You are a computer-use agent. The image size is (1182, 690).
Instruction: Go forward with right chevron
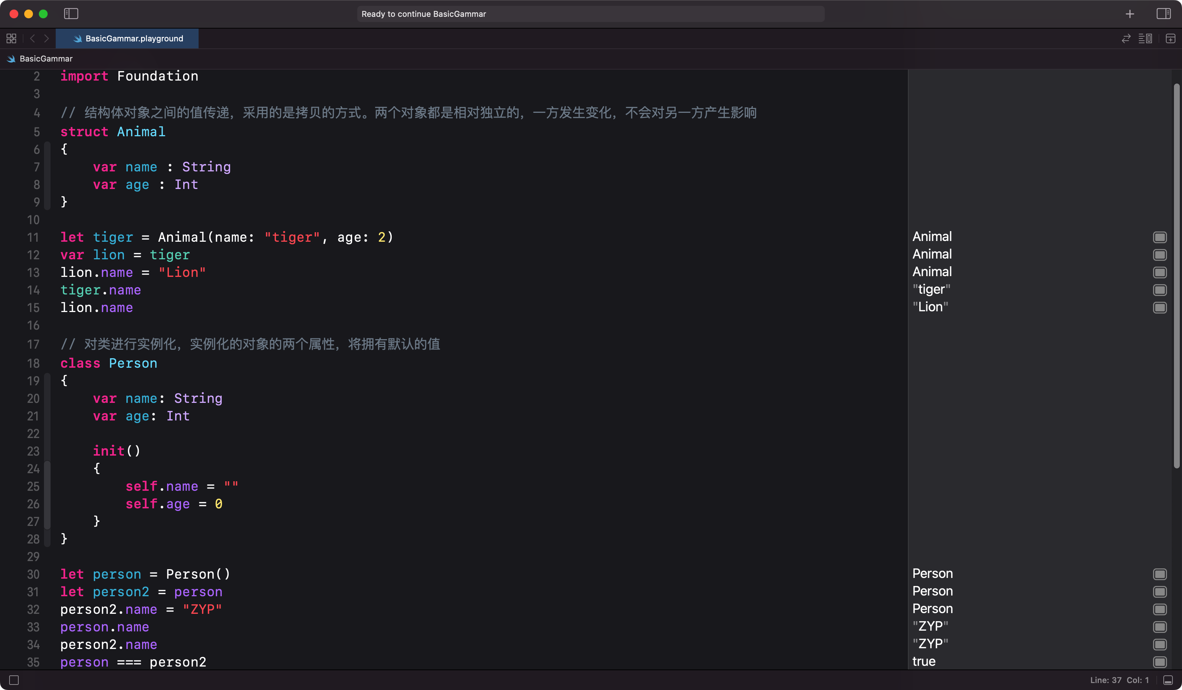click(47, 38)
